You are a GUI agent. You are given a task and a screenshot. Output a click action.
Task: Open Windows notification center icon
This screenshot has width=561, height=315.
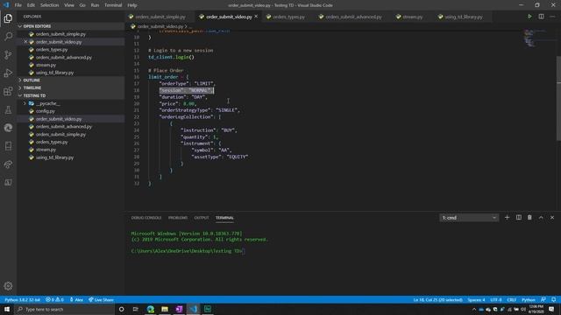551,309
